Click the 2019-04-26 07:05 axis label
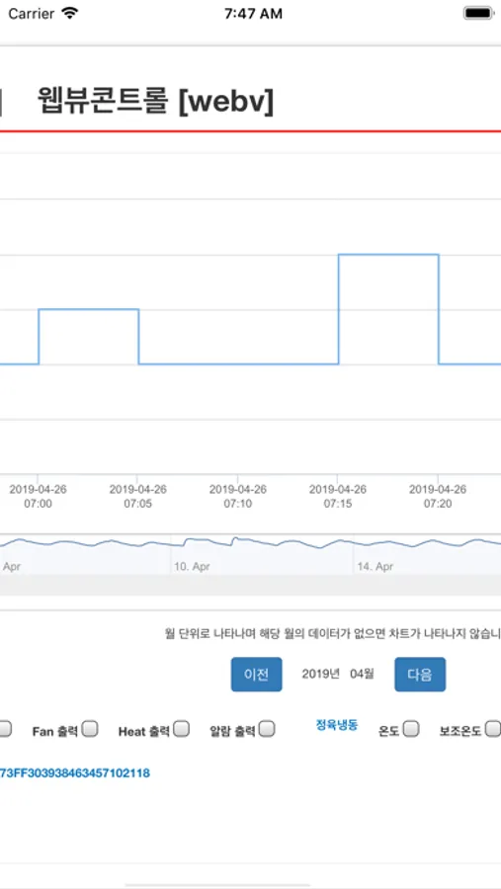The image size is (501, 889). [x=138, y=496]
